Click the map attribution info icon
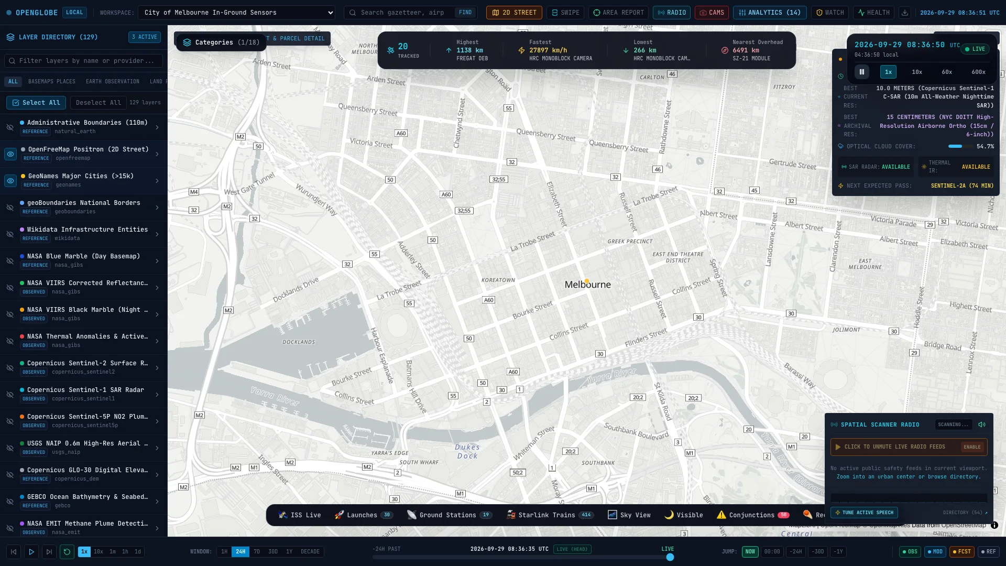Image resolution: width=1006 pixels, height=566 pixels. point(994,525)
